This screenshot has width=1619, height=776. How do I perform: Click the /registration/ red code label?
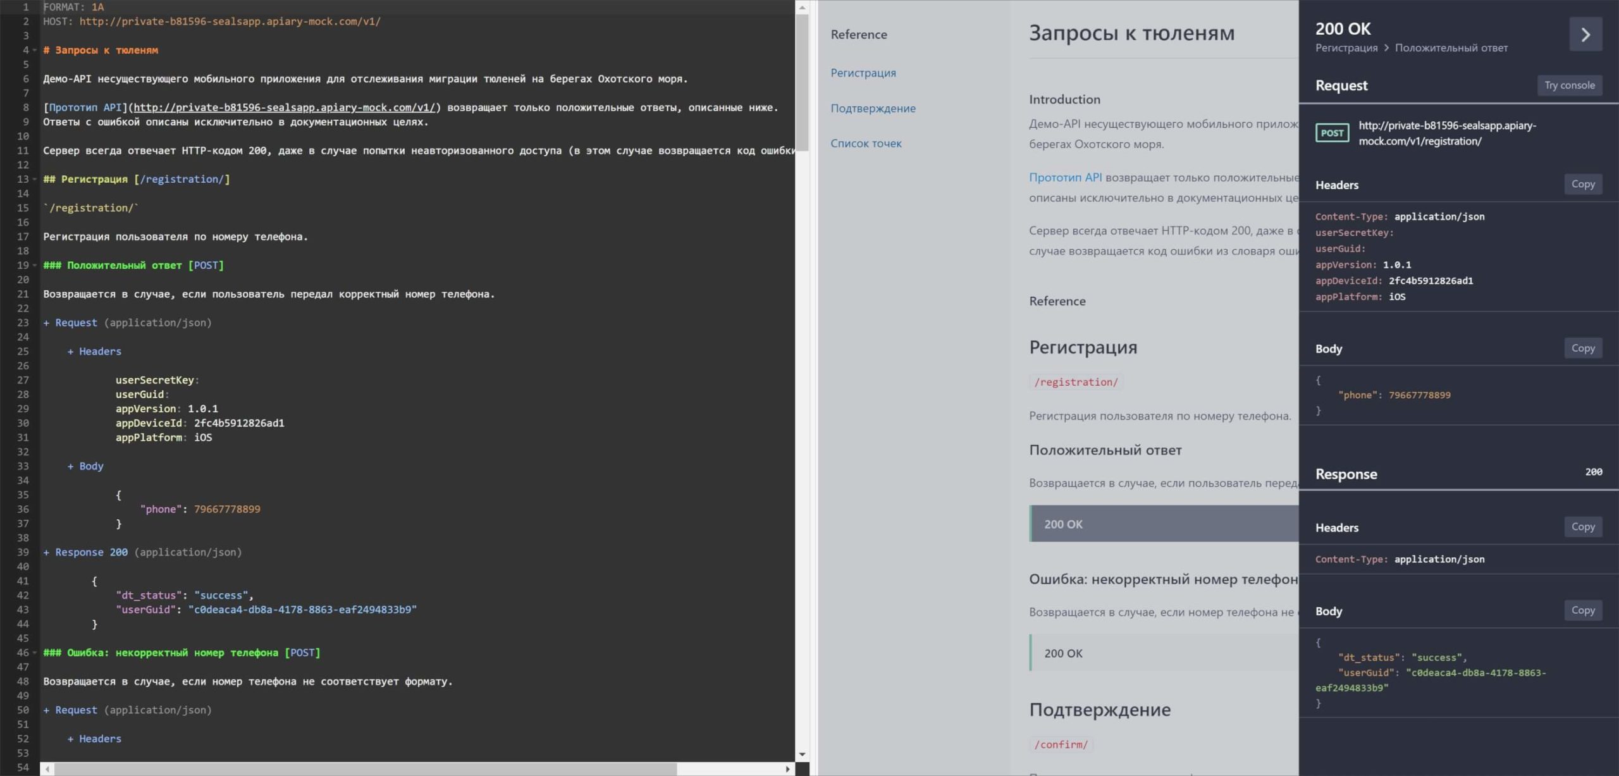1076,382
